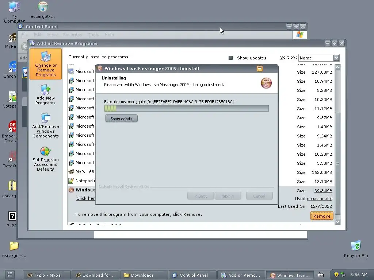Click Add or Remove Programs title bar icon
This screenshot has height=280, width=374.
[32, 43]
